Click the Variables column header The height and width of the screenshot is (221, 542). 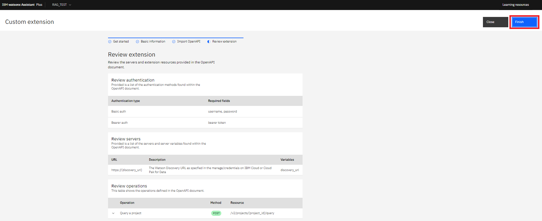(287, 160)
